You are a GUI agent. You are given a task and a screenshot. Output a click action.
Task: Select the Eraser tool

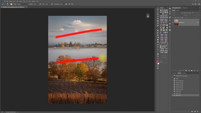point(158,35)
